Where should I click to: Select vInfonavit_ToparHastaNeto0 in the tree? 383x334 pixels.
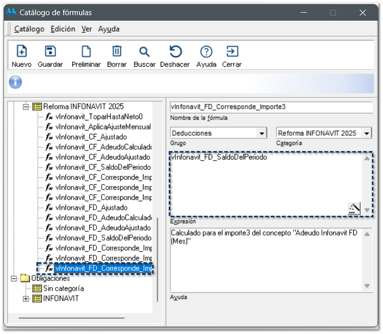tap(99, 117)
